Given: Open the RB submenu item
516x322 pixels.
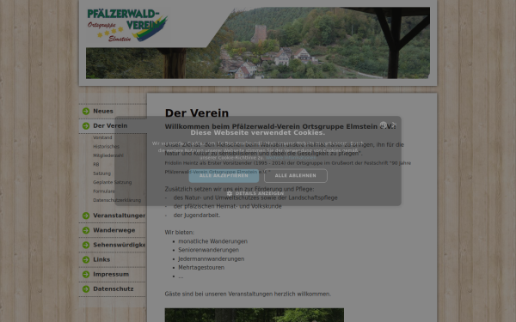Looking at the screenshot, I should [x=95, y=164].
